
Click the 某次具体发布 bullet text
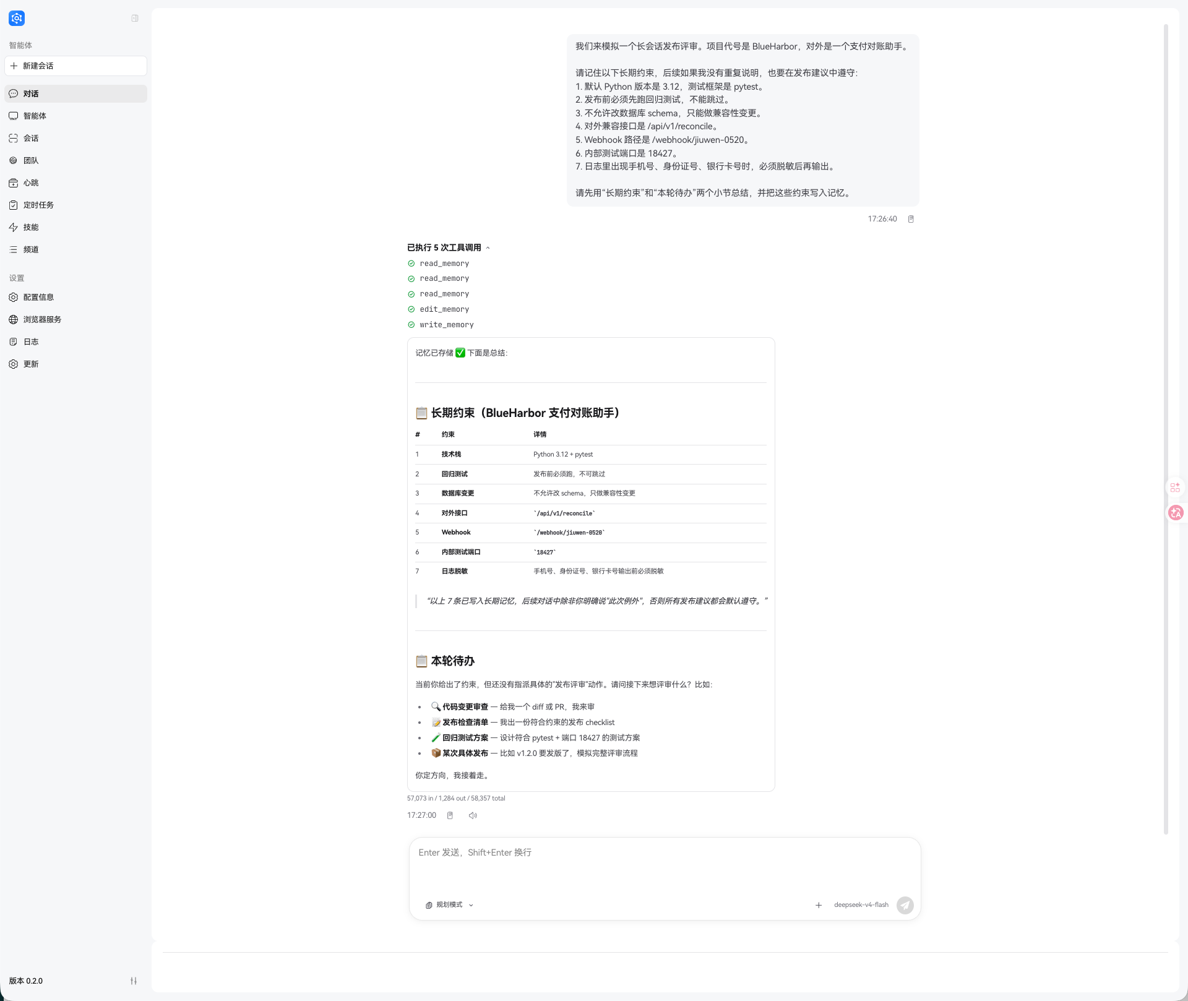click(465, 753)
